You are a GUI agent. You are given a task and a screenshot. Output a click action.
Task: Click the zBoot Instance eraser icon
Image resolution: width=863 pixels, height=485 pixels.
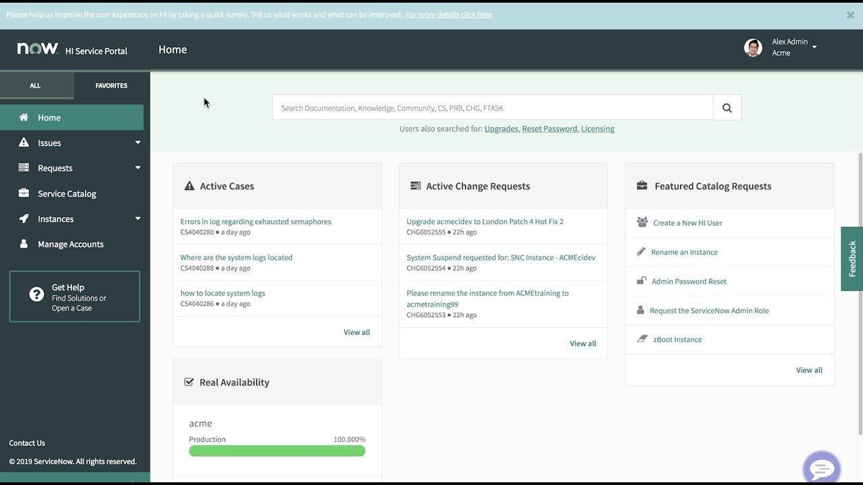pyautogui.click(x=642, y=339)
